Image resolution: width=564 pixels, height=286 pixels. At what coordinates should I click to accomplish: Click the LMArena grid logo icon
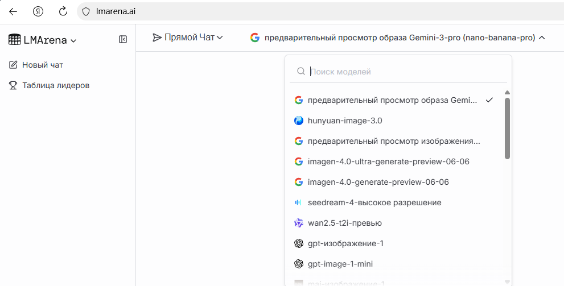pos(14,40)
